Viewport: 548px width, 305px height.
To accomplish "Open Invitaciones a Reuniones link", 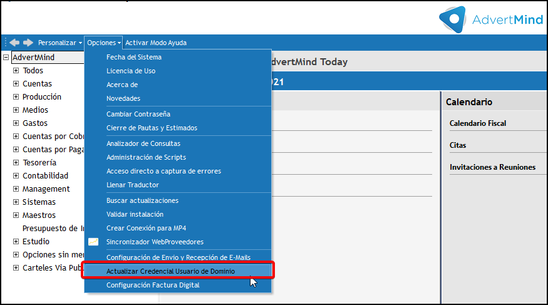I will 492,167.
